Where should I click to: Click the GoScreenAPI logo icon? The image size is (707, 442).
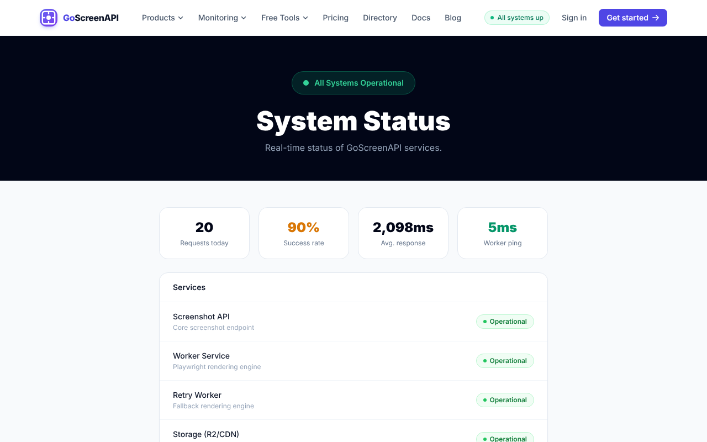click(49, 18)
